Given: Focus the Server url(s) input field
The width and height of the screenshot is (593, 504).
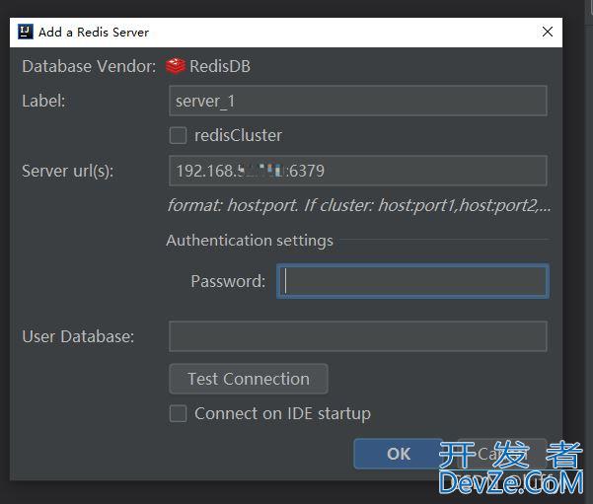Looking at the screenshot, I should pyautogui.click(x=358, y=171).
